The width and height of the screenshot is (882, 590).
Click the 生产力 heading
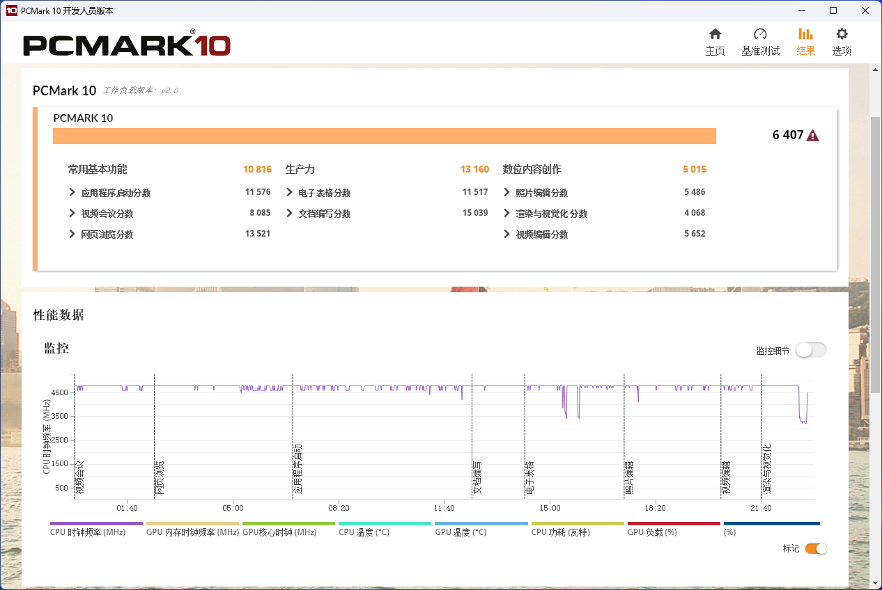click(x=300, y=169)
